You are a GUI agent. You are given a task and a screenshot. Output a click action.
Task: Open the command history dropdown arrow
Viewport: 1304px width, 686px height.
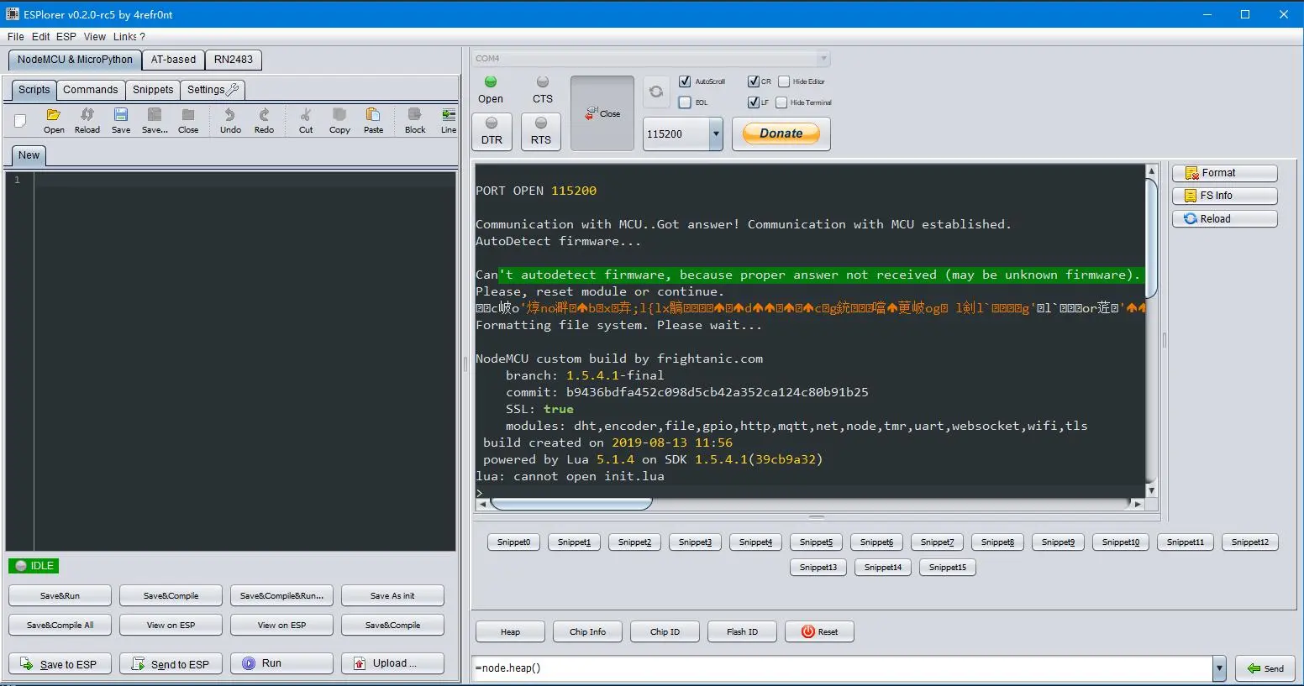click(1219, 668)
